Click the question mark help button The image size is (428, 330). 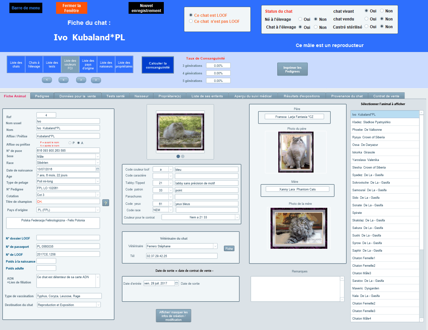106,203
